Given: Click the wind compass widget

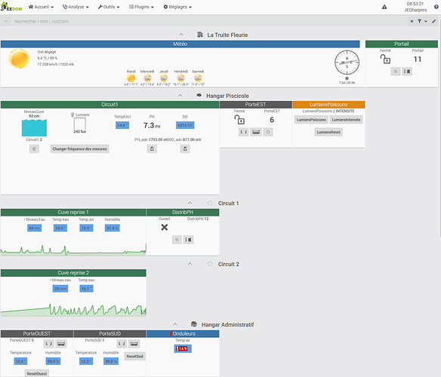Looking at the screenshot, I should tap(347, 63).
